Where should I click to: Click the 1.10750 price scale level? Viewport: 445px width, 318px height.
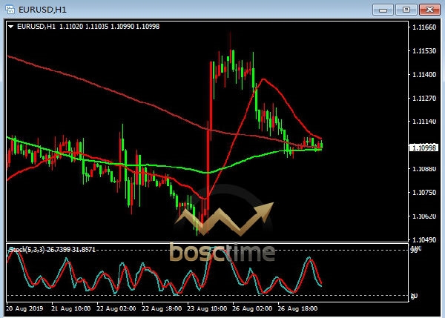(x=423, y=193)
